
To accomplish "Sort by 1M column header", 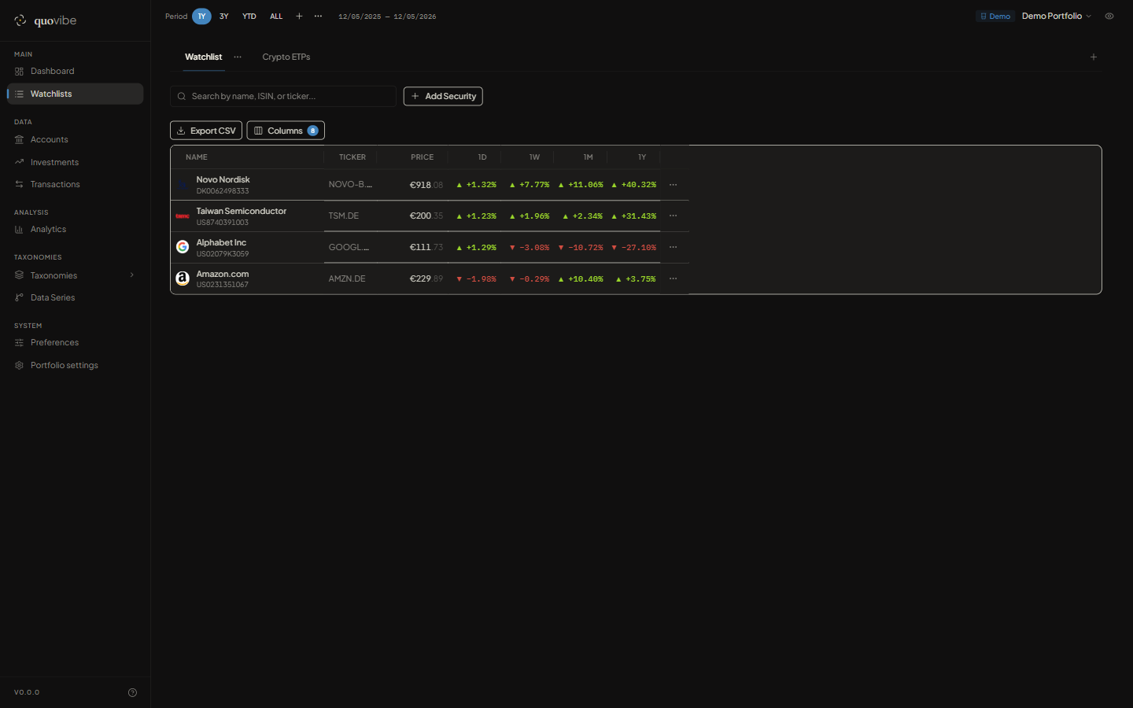I will [589, 157].
